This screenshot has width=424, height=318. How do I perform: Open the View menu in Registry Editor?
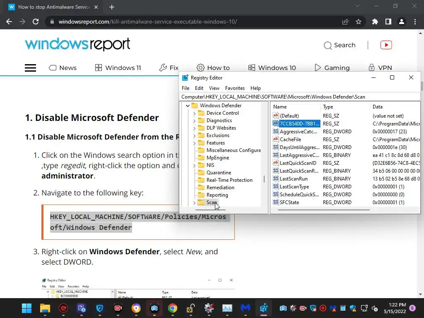(x=214, y=88)
